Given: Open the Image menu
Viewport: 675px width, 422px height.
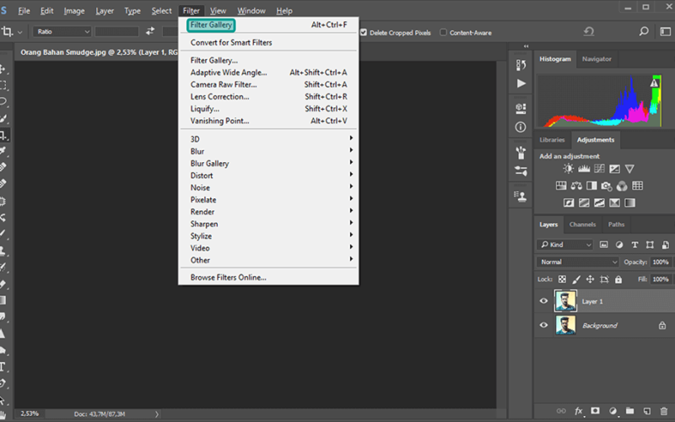Looking at the screenshot, I should pyautogui.click(x=74, y=11).
